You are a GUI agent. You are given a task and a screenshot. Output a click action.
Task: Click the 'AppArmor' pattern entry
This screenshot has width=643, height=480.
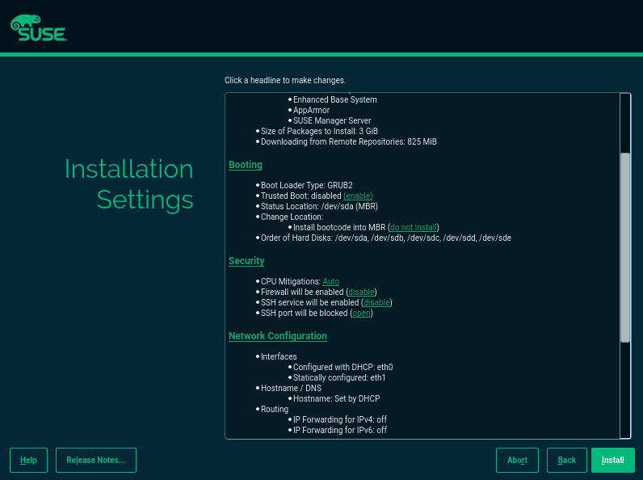311,111
